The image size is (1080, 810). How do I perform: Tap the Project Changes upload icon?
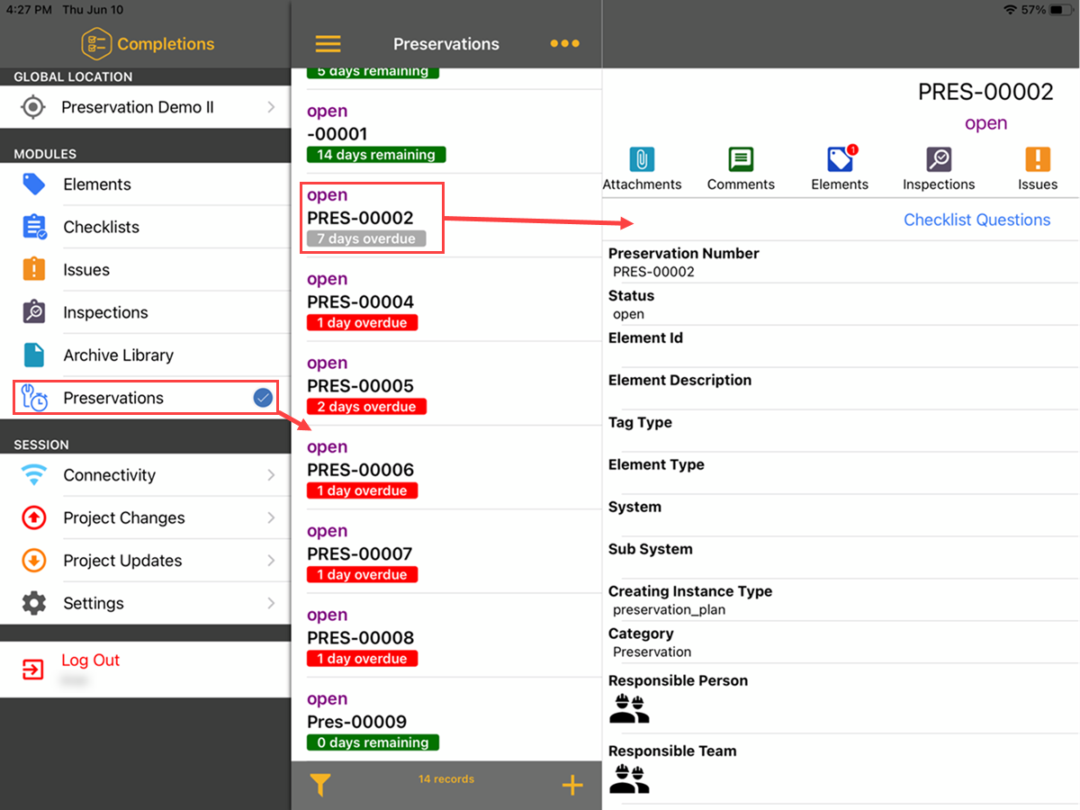click(x=34, y=517)
